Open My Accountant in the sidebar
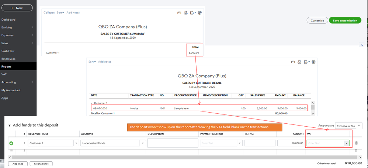Viewport: 368px width, 168px height. coord(11,90)
